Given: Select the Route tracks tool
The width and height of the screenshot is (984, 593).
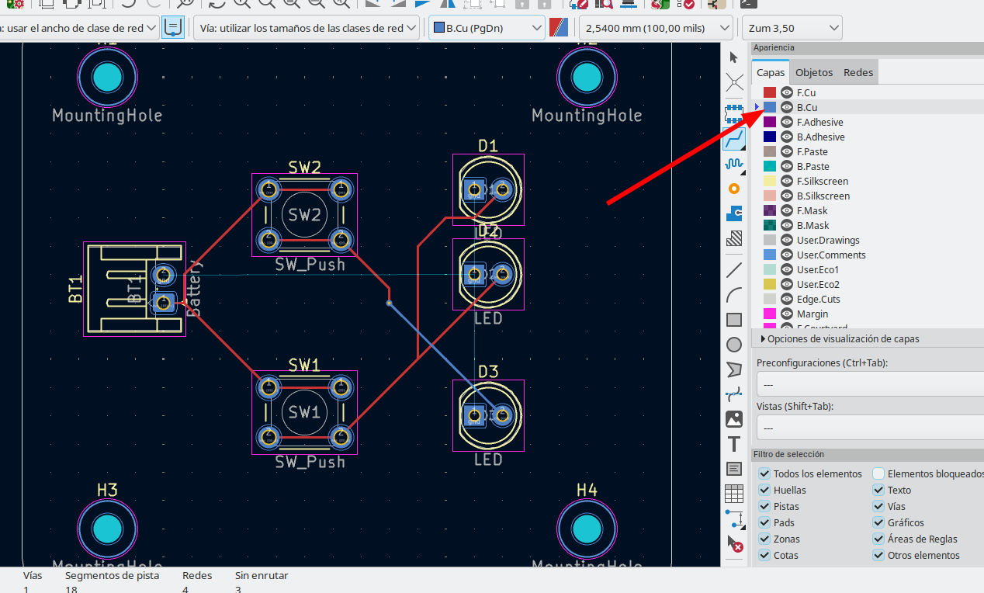Looking at the screenshot, I should click(x=734, y=139).
